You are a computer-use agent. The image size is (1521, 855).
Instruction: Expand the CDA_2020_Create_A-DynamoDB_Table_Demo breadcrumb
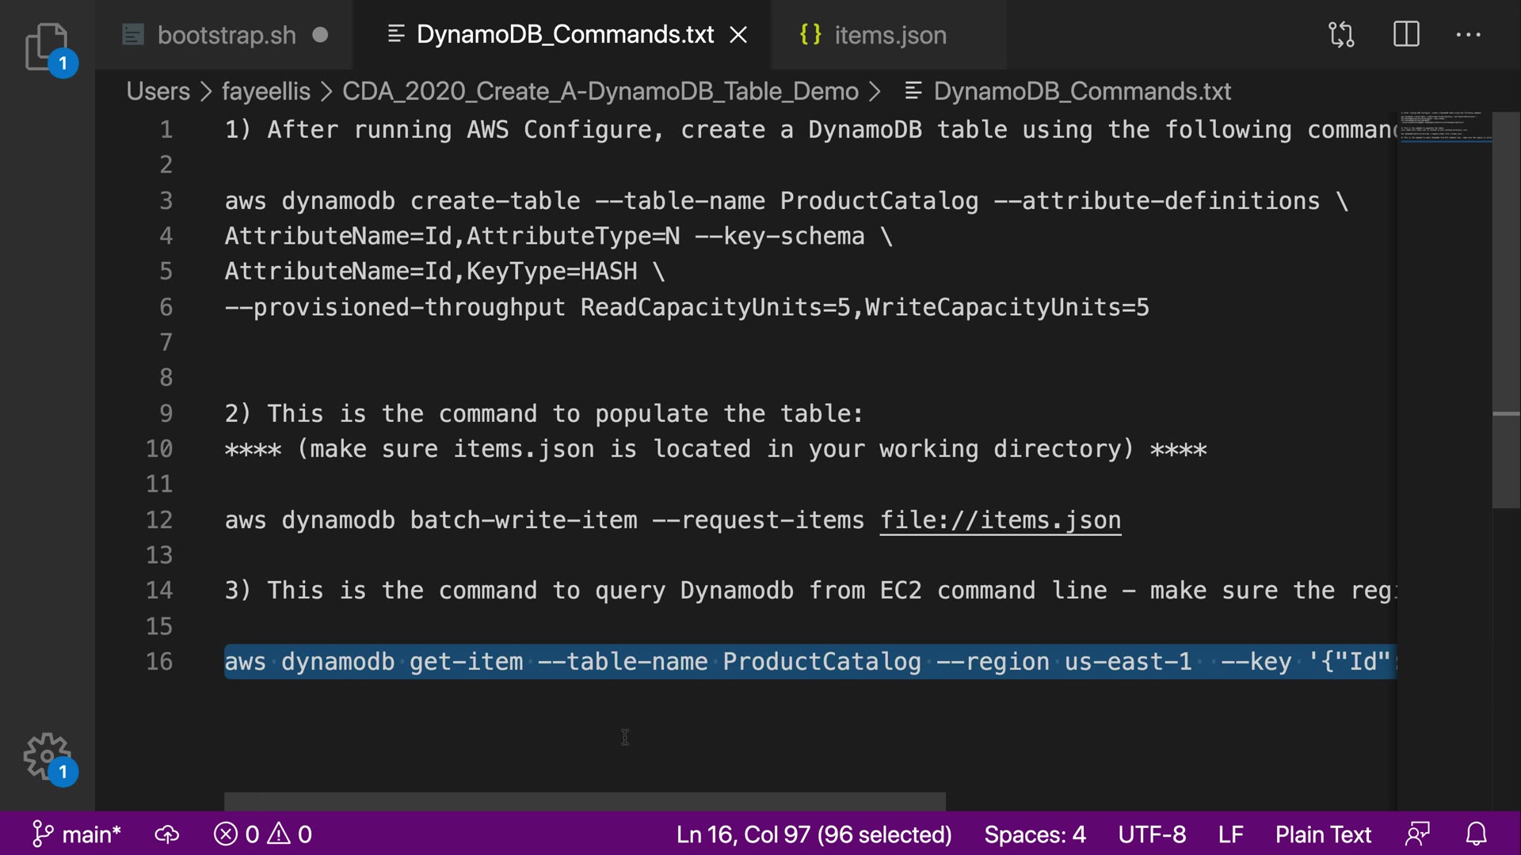(x=600, y=91)
